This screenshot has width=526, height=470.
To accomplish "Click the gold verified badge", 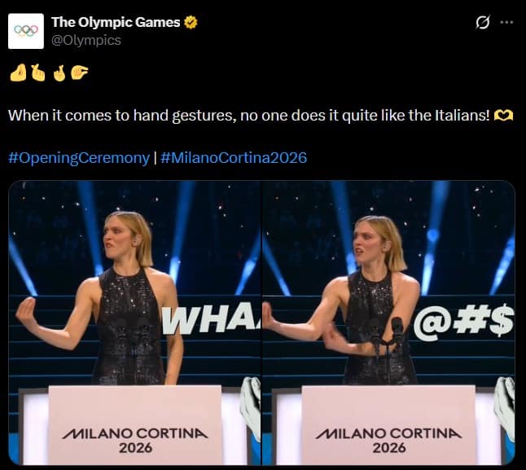I will click(x=191, y=23).
